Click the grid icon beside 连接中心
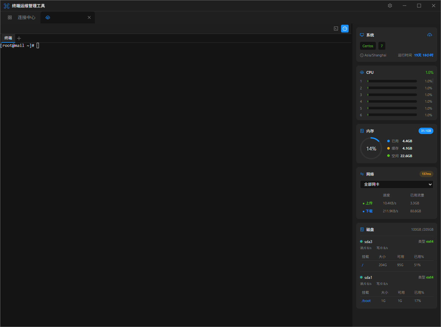Image resolution: width=441 pixels, height=327 pixels. tap(10, 17)
